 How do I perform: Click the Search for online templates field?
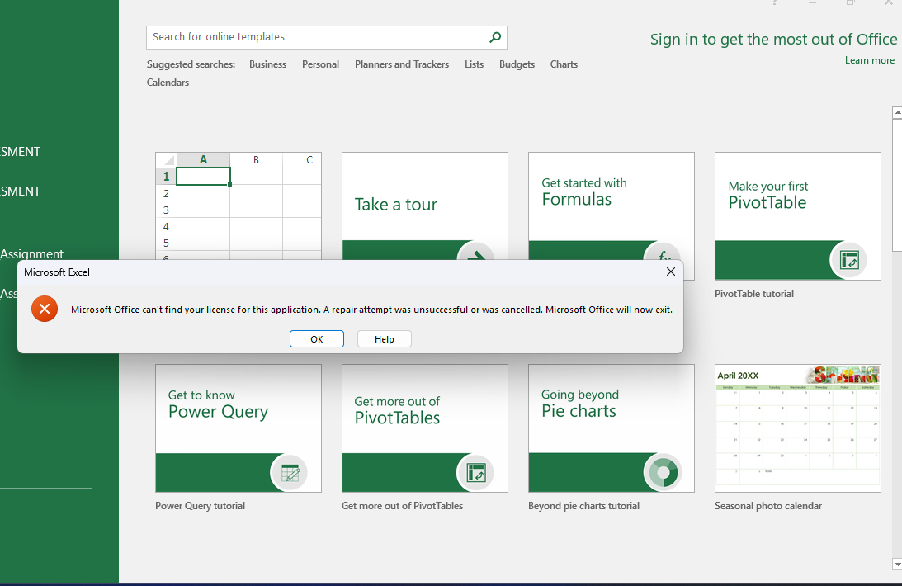pyautogui.click(x=326, y=37)
